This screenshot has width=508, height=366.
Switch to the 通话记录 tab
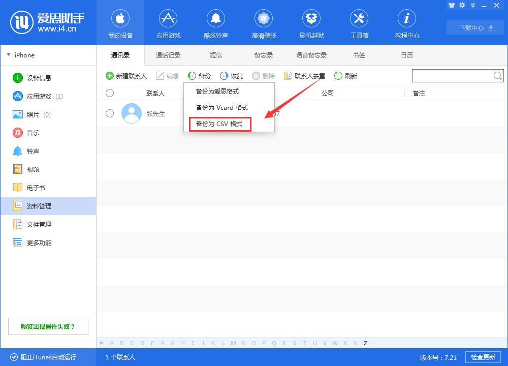[168, 55]
